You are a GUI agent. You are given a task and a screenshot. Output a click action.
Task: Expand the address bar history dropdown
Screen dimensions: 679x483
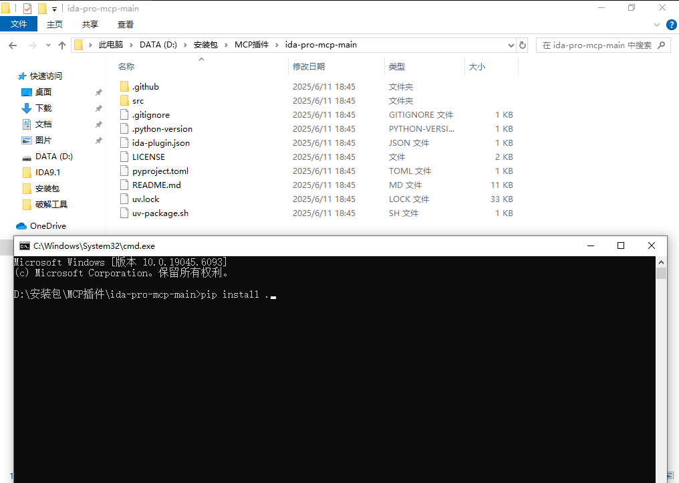coord(511,45)
